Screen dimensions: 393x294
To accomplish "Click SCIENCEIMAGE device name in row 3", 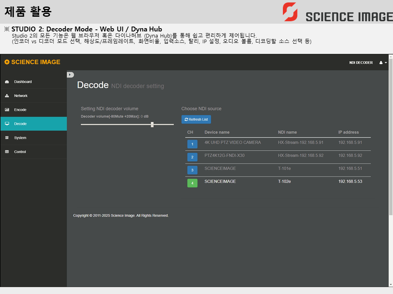I will [x=220, y=168].
